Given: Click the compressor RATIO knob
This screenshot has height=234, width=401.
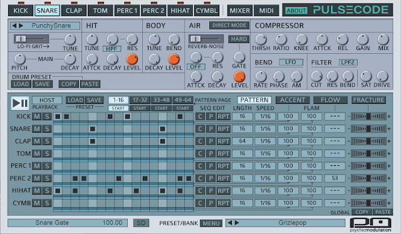Looking at the screenshot, I should 281,39.
